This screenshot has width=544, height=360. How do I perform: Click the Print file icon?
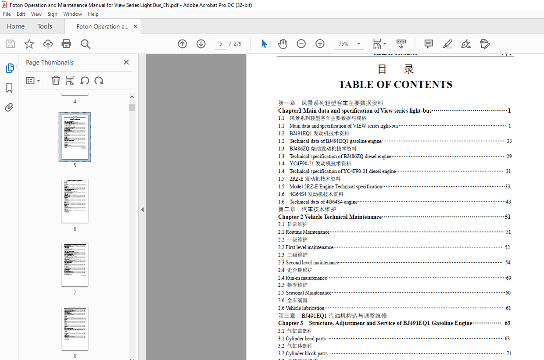(66, 44)
